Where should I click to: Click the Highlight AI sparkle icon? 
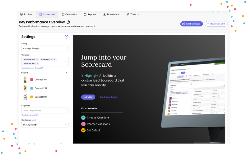pyautogui.click(x=82, y=76)
